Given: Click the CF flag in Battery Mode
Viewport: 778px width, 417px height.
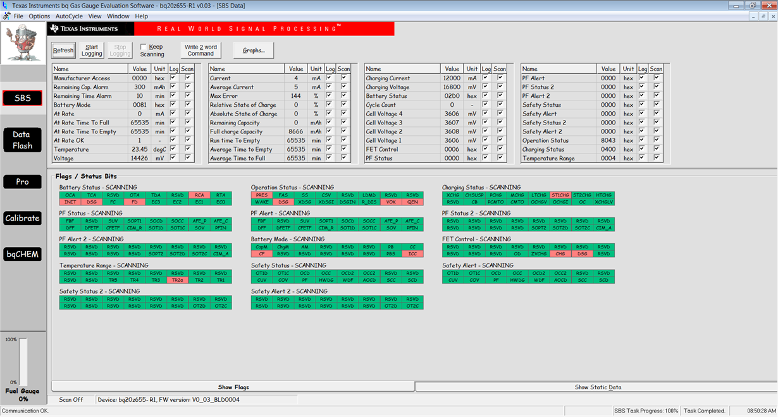Looking at the screenshot, I should pyautogui.click(x=262, y=253).
